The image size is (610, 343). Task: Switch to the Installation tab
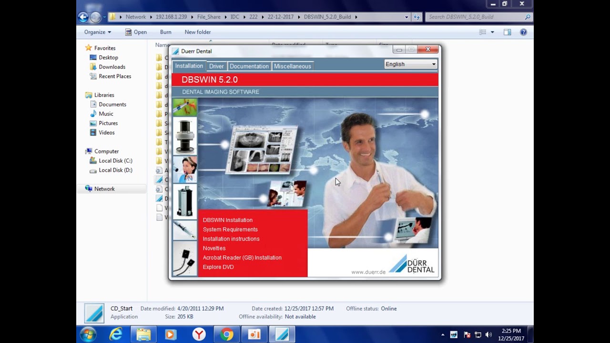pyautogui.click(x=189, y=66)
